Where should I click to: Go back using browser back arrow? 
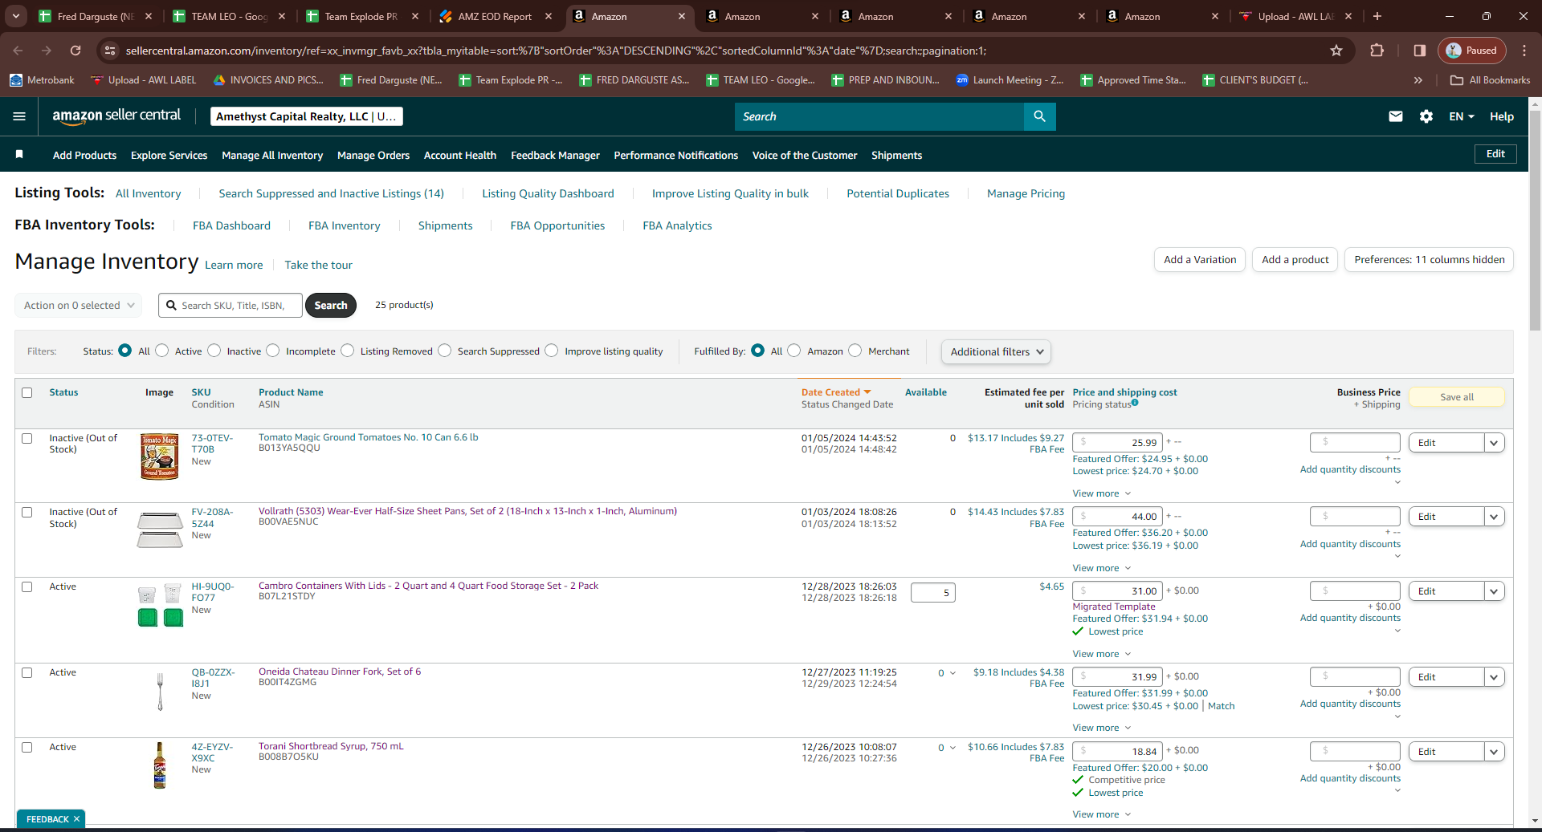[18, 51]
